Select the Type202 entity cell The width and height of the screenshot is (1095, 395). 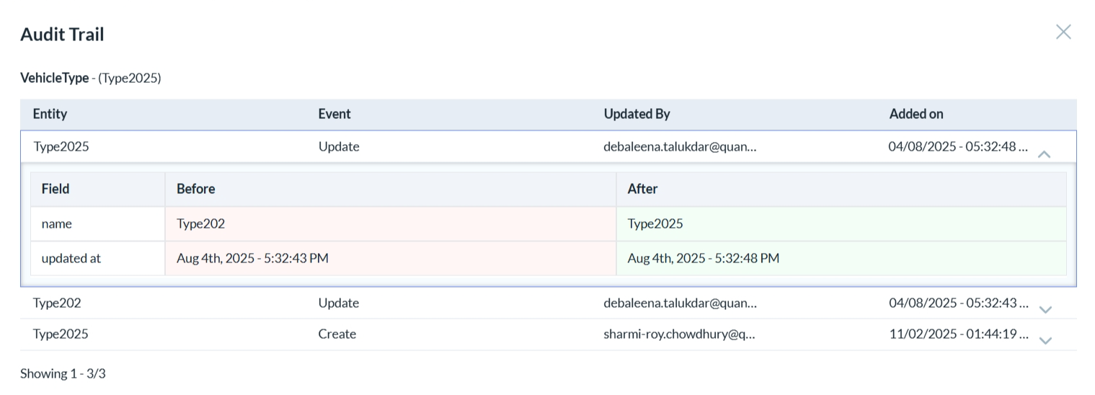(57, 303)
